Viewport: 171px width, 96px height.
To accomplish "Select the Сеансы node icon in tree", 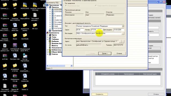I will 50,54.
